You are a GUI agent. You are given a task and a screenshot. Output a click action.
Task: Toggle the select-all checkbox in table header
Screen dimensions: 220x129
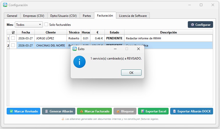[13, 32]
